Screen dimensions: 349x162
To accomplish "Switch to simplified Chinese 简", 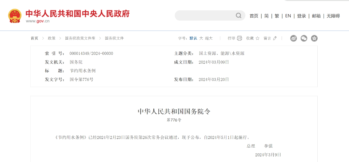I will (x=266, y=16).
